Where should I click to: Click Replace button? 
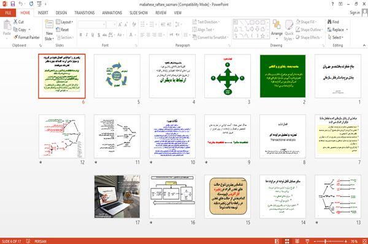[x=337, y=29]
